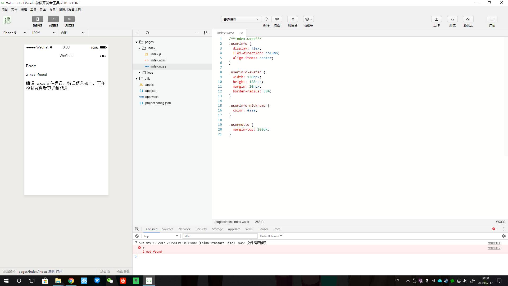The height and width of the screenshot is (286, 508).
Task: Open the clear cache layers icon
Action: click(308, 19)
